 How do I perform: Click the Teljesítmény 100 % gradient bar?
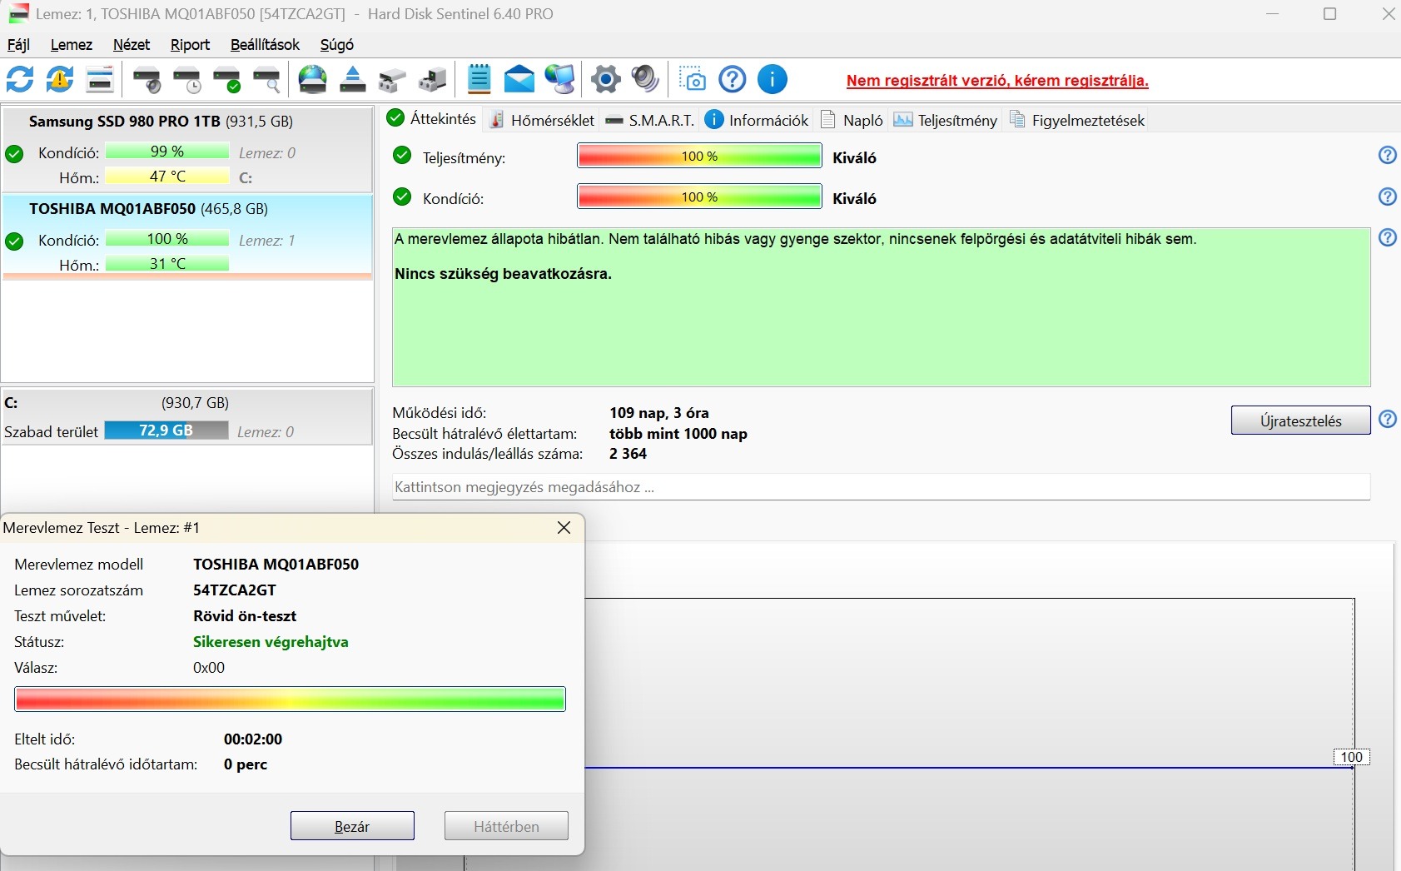click(699, 157)
